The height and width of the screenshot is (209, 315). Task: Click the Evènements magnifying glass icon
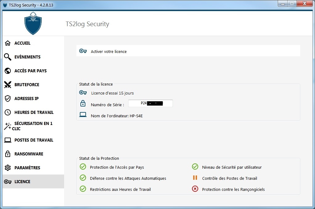tap(8, 57)
